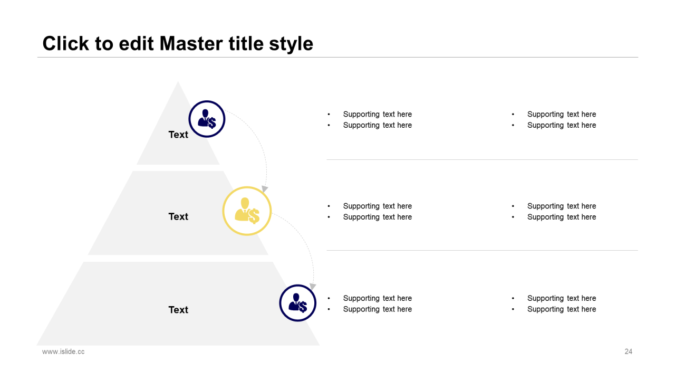The width and height of the screenshot is (675, 380).
Task: Select the bottom pyramid trapezoid segment
Action: (x=178, y=304)
